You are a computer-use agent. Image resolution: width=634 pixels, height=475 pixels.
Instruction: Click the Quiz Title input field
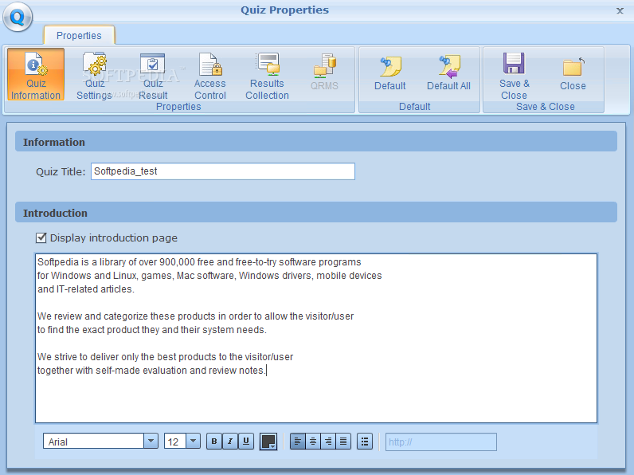(223, 171)
